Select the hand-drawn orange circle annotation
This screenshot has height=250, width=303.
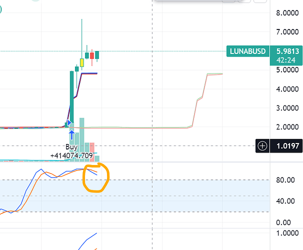[96, 177]
